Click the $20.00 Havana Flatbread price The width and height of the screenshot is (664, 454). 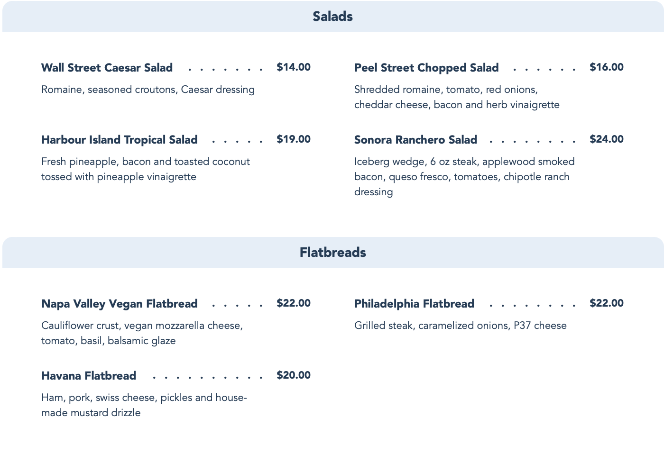[x=294, y=375]
